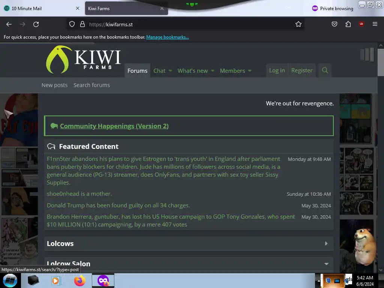Click the taskbar clock showing 5:42 AM

click(x=365, y=280)
